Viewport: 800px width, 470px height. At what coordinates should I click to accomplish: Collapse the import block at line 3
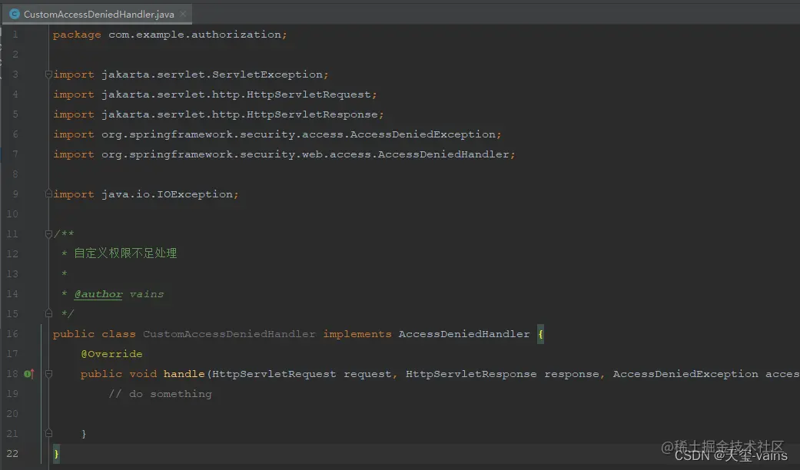click(x=48, y=74)
